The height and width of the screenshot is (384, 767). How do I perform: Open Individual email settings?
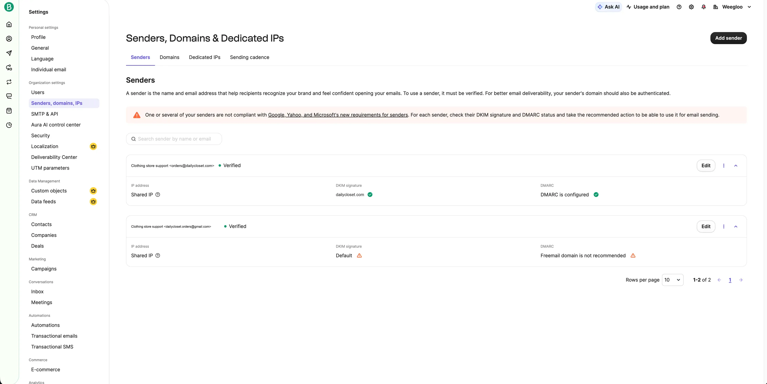pyautogui.click(x=49, y=70)
